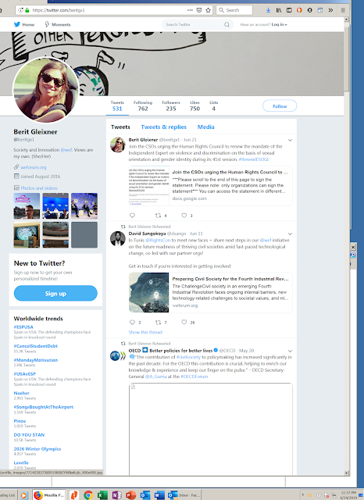Click the #RenewIESOGI hashtag

(254, 159)
